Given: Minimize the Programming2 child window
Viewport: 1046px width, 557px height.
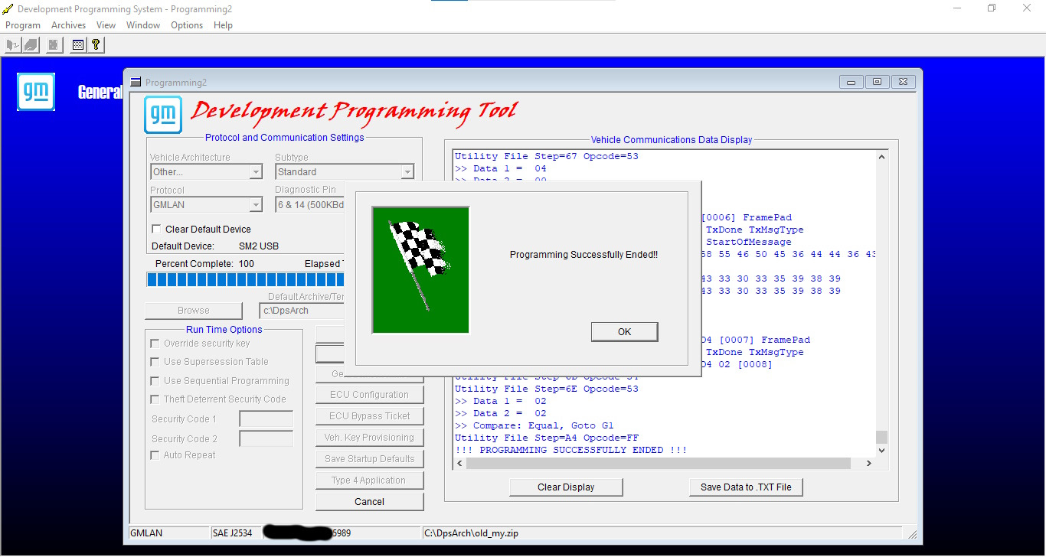Looking at the screenshot, I should pos(852,82).
